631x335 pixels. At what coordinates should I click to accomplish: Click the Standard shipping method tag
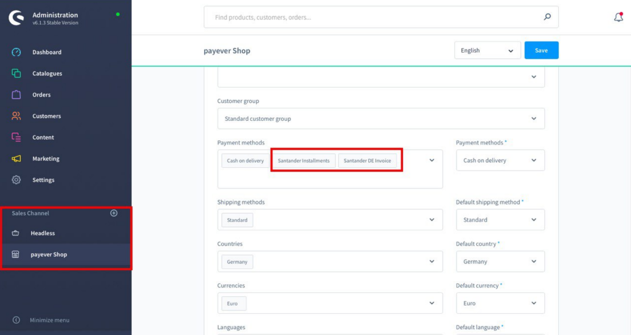pyautogui.click(x=237, y=220)
